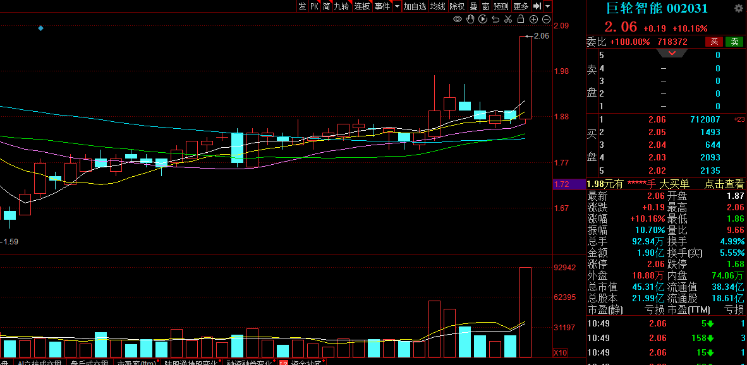Select the 市盈率(ttm) indicator tab
The image size is (747, 365).
[x=137, y=362]
